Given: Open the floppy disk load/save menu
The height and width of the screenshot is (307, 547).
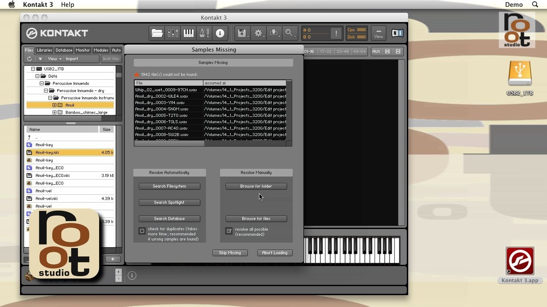Looking at the screenshot, I should click(242, 33).
